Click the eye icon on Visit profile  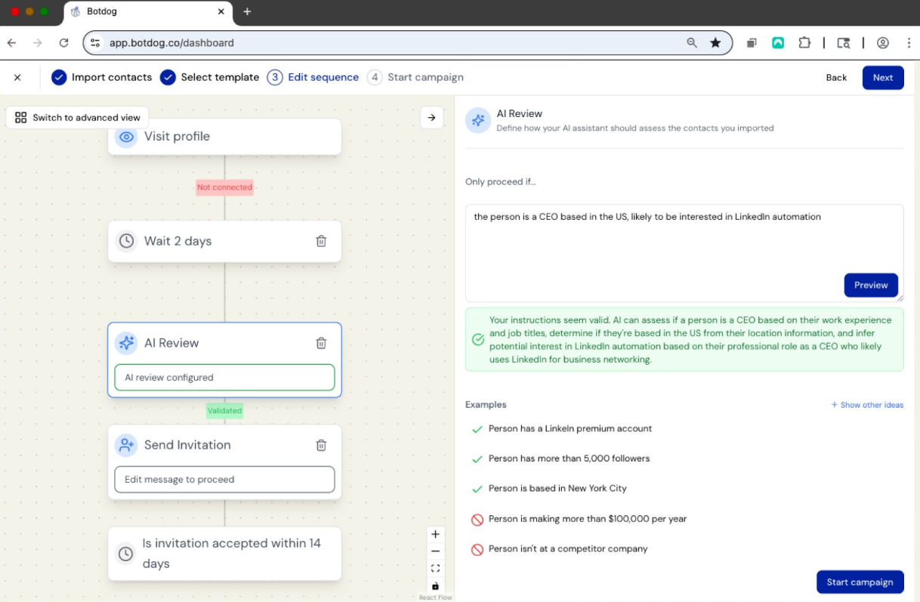tap(126, 137)
